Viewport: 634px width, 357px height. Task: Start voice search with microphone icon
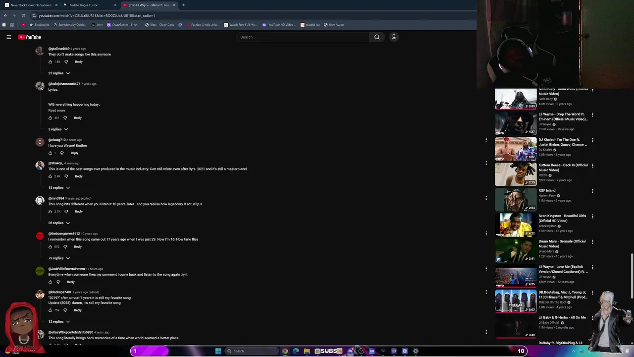click(x=394, y=37)
